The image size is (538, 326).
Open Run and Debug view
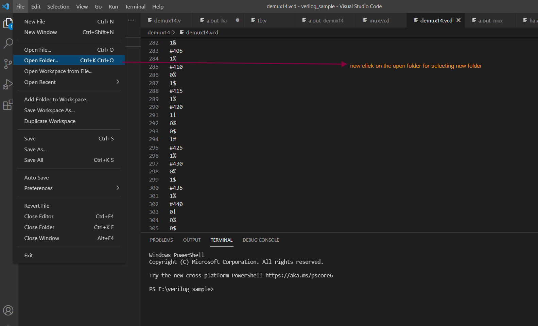tap(8, 84)
